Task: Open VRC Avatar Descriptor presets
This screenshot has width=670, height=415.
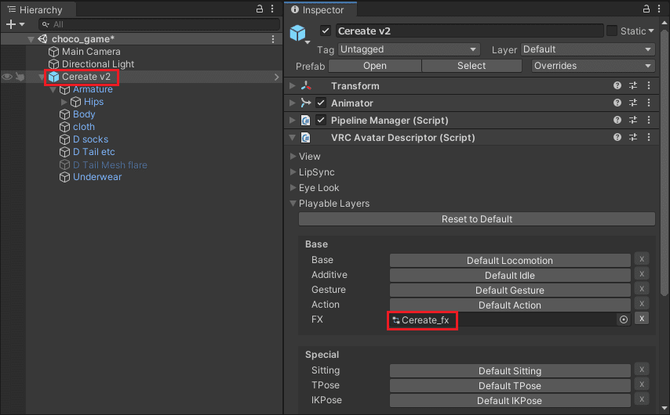Action: click(x=633, y=137)
